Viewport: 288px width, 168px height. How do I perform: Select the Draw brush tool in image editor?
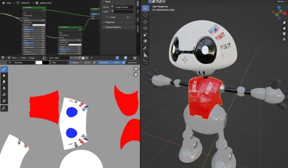click(4, 68)
